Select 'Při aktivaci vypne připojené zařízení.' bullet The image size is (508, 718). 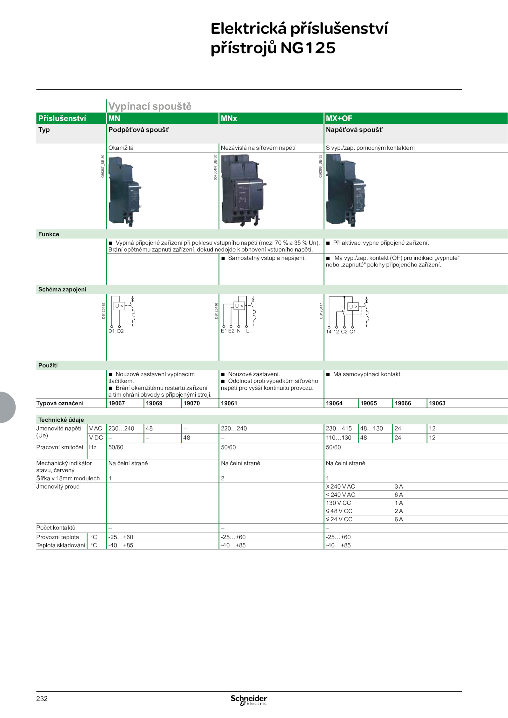(378, 243)
